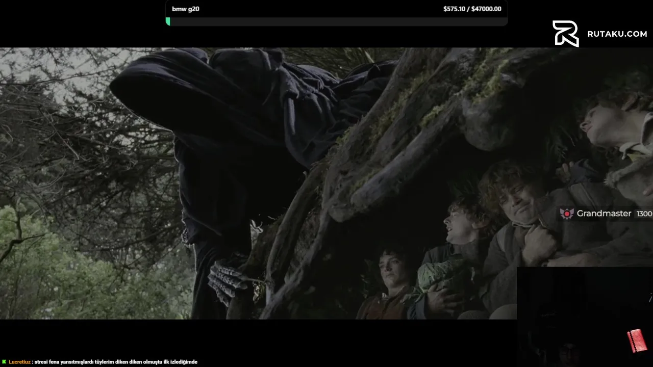Open the RUTAKU.COM text link
Image resolution: width=653 pixels, height=367 pixels.
tap(617, 34)
